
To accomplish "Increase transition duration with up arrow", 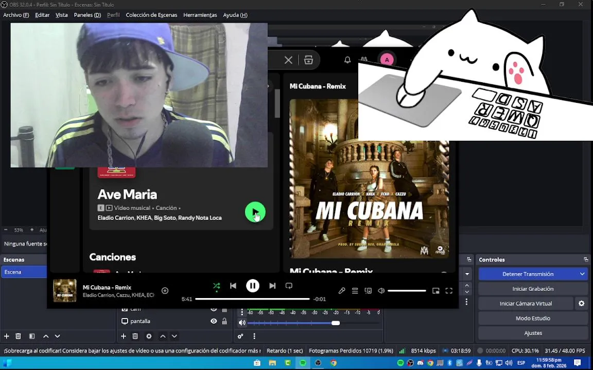I will [467, 285].
